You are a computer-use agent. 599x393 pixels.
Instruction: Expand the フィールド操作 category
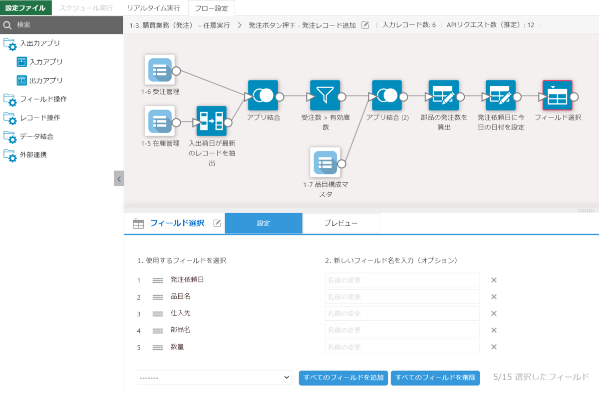pos(35,99)
